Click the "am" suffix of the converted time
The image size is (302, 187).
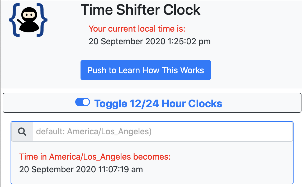[x=138, y=169]
